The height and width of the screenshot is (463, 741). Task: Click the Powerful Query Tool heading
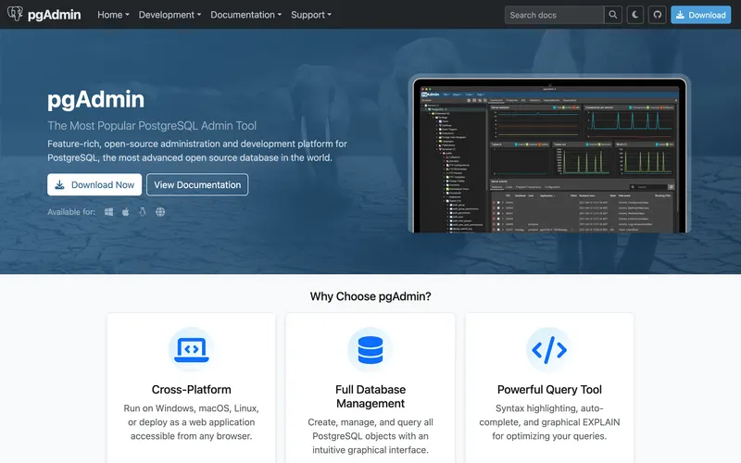(549, 390)
